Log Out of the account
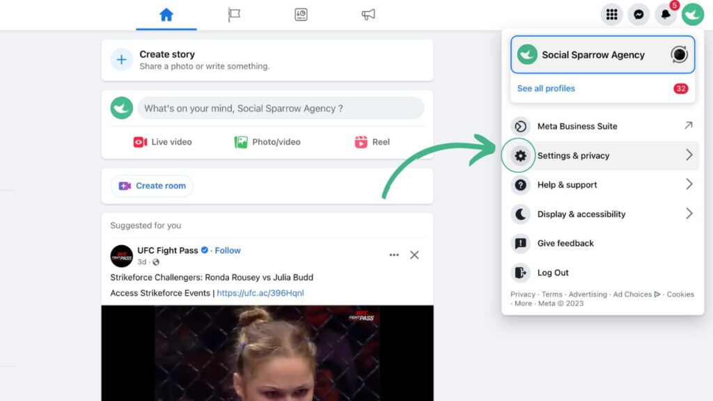The image size is (713, 401). pyautogui.click(x=602, y=273)
